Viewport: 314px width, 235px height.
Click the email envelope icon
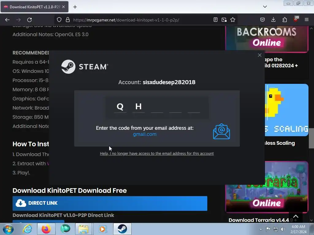coord(221,131)
